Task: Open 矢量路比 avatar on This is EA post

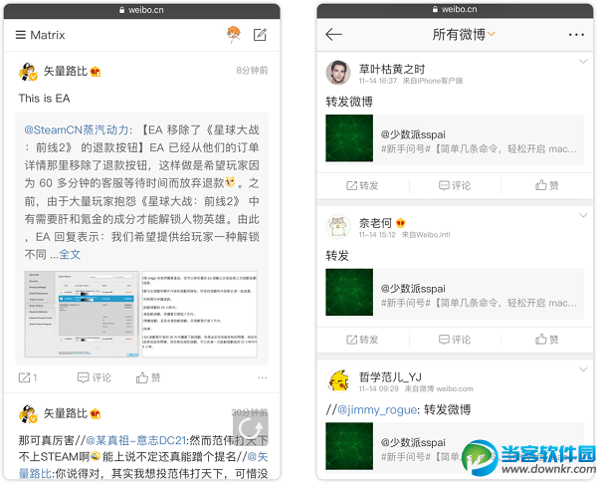Action: pos(28,72)
